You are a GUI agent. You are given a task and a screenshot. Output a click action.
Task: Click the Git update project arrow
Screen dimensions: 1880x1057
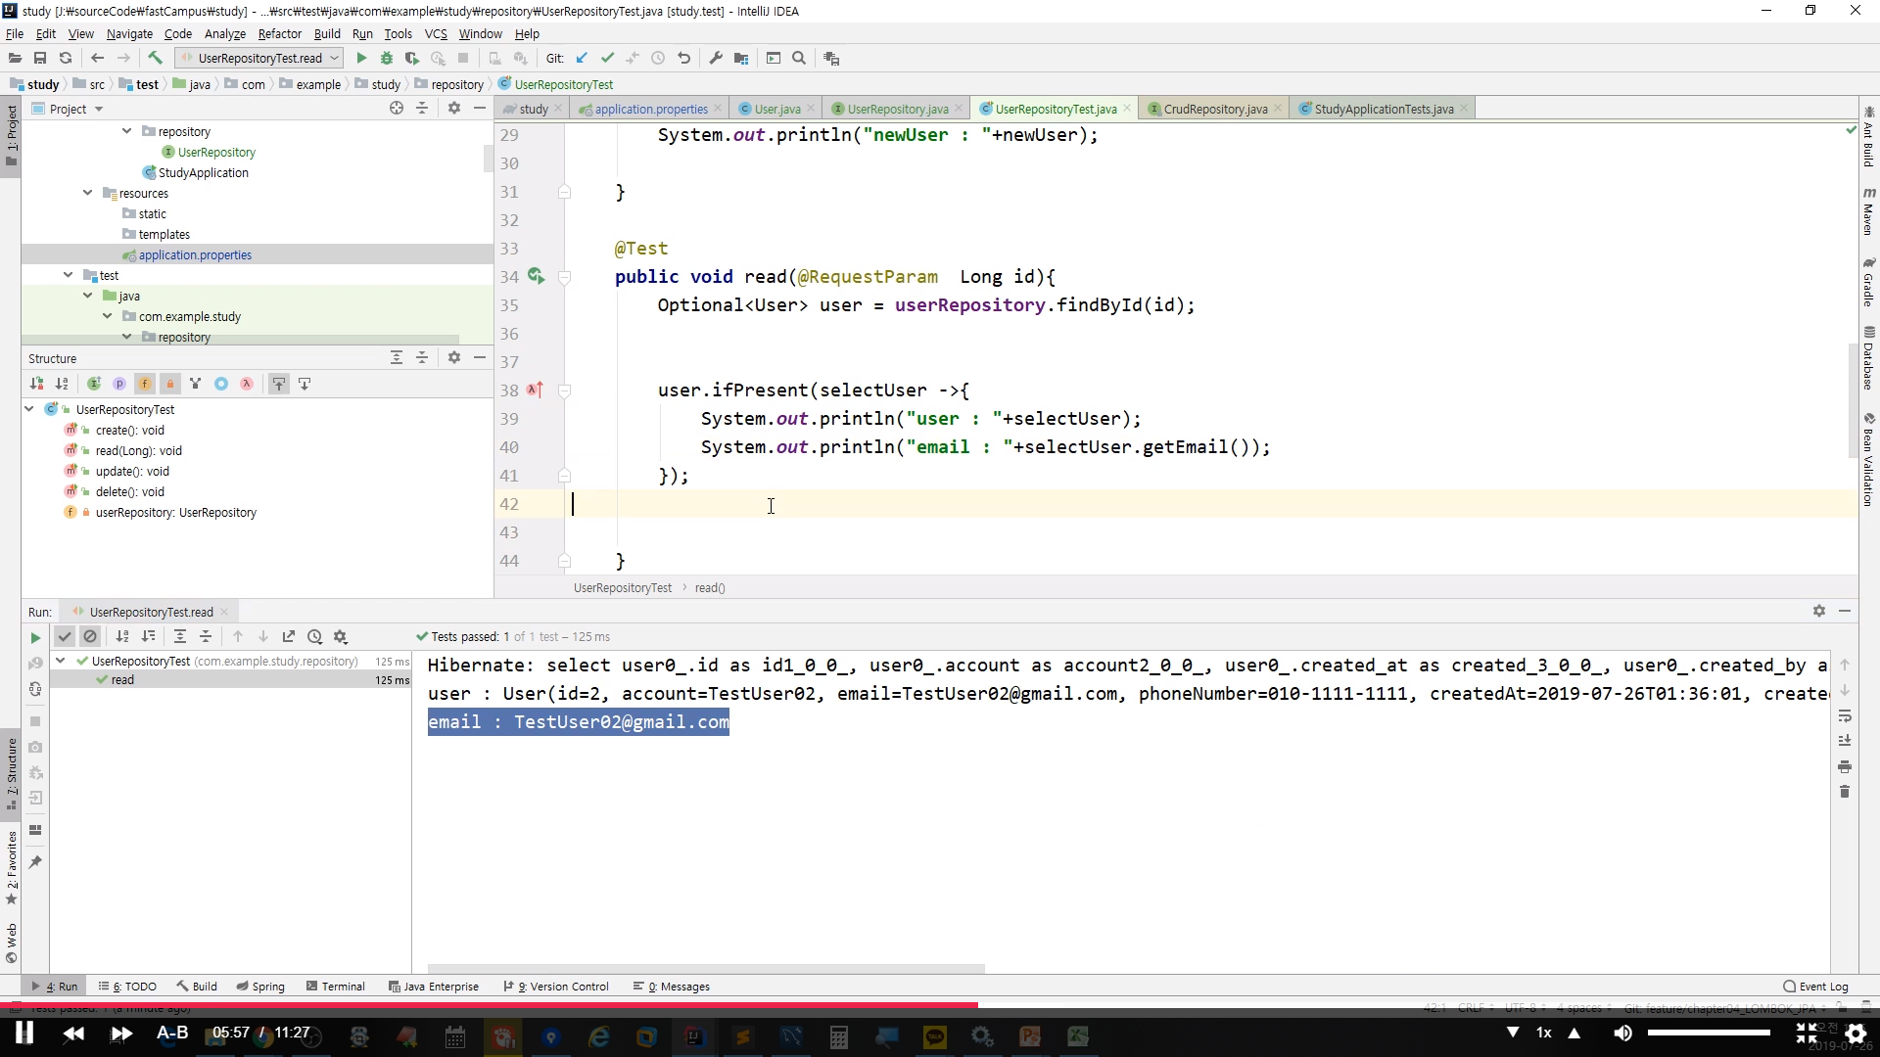582,59
